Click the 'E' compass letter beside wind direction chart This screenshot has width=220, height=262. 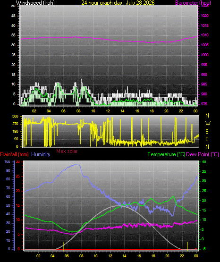207,139
